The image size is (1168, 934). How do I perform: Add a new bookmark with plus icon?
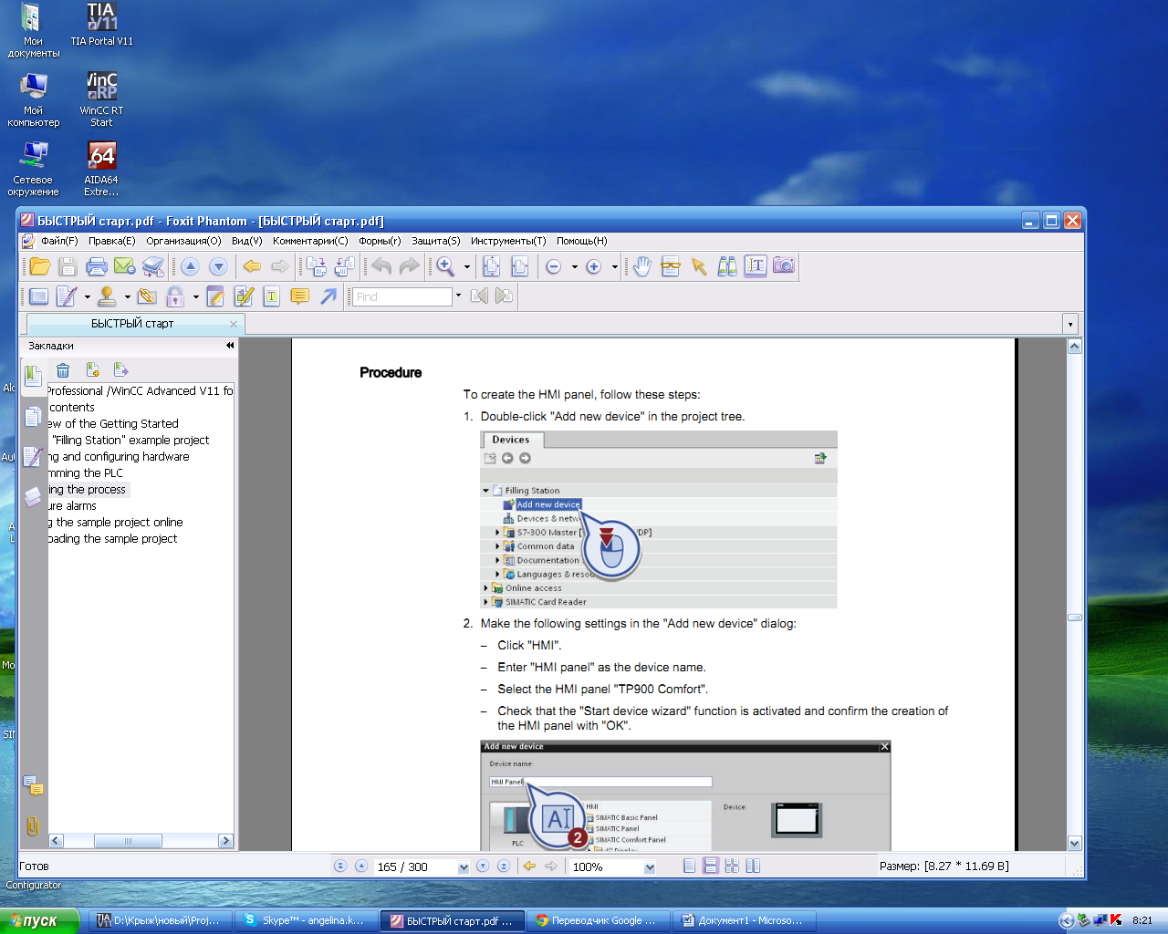[x=92, y=369]
